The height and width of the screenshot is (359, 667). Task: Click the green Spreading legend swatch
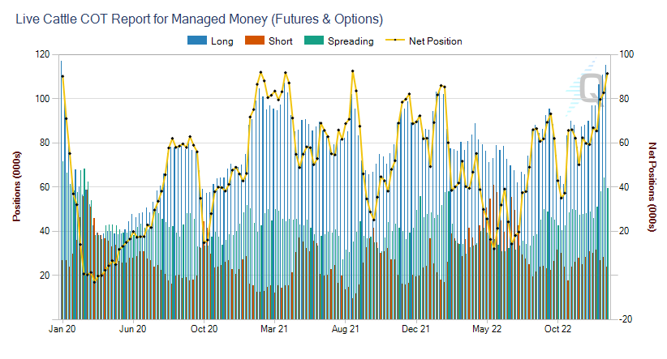click(314, 41)
